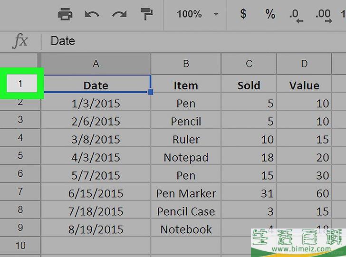Screen dimensions: 346x257
Task: Select row 1 header
Action: [x=20, y=84]
